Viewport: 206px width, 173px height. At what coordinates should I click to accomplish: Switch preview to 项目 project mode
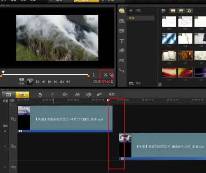(21, 80)
